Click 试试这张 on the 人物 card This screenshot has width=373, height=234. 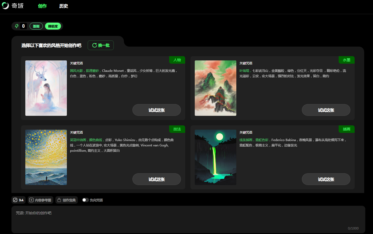tap(157, 110)
